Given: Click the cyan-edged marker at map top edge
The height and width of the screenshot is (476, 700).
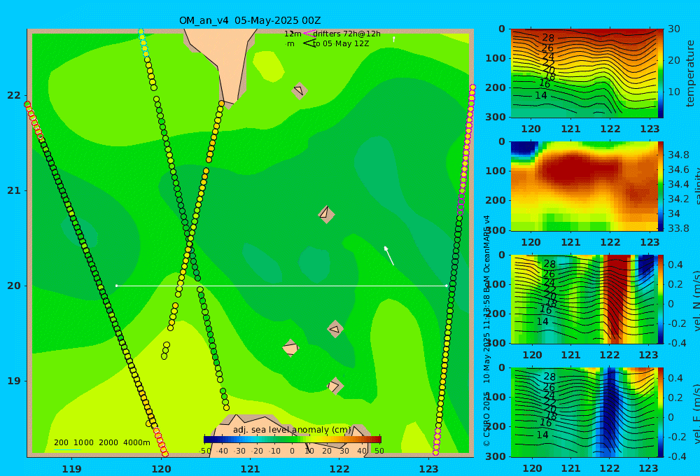Looking at the screenshot, I should (x=141, y=31).
